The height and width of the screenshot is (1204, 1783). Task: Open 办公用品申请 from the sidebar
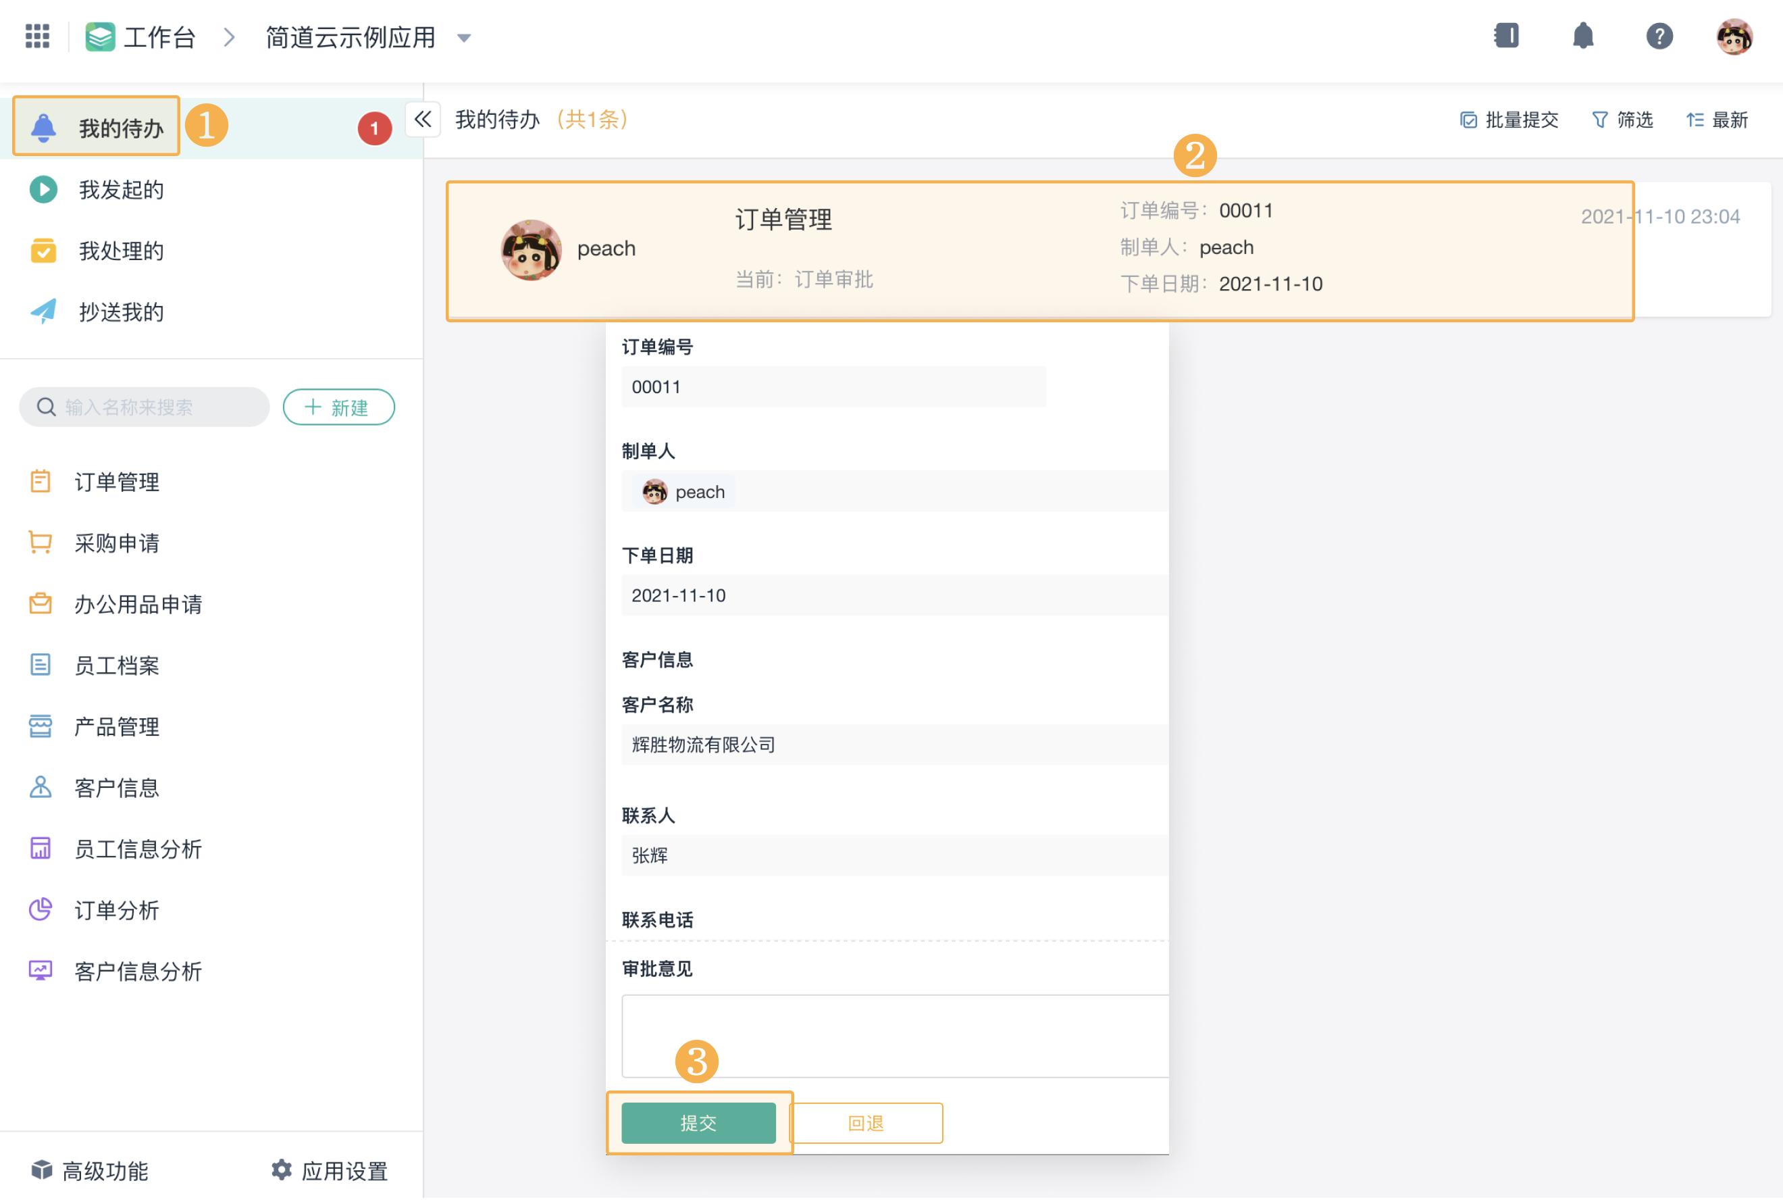pyautogui.click(x=138, y=605)
